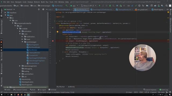Click the Make Project hammer icon

pyautogui.click(x=66, y=6)
